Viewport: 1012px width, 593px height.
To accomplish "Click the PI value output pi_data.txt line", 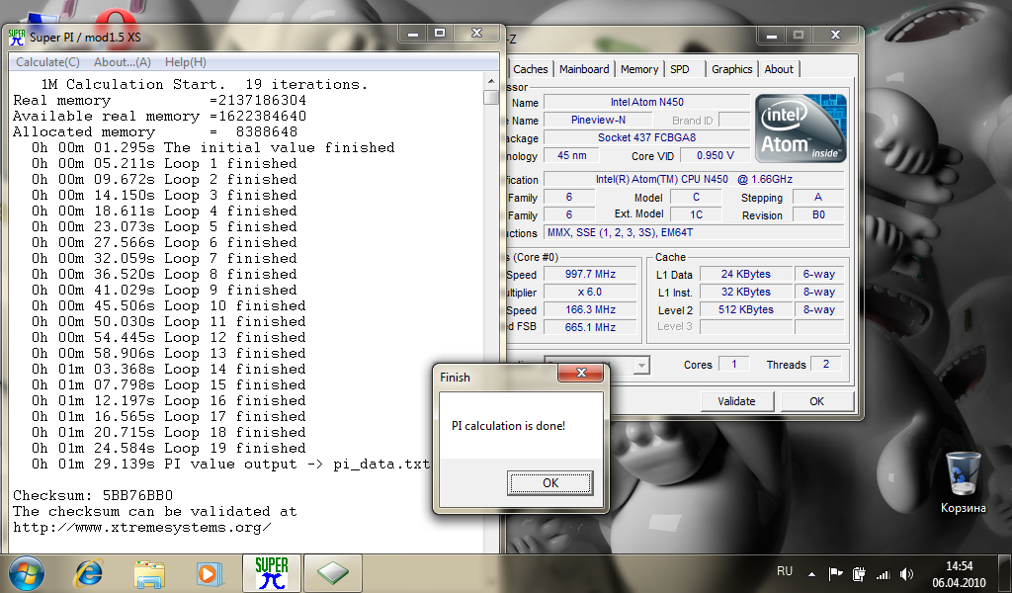I will click(230, 464).
